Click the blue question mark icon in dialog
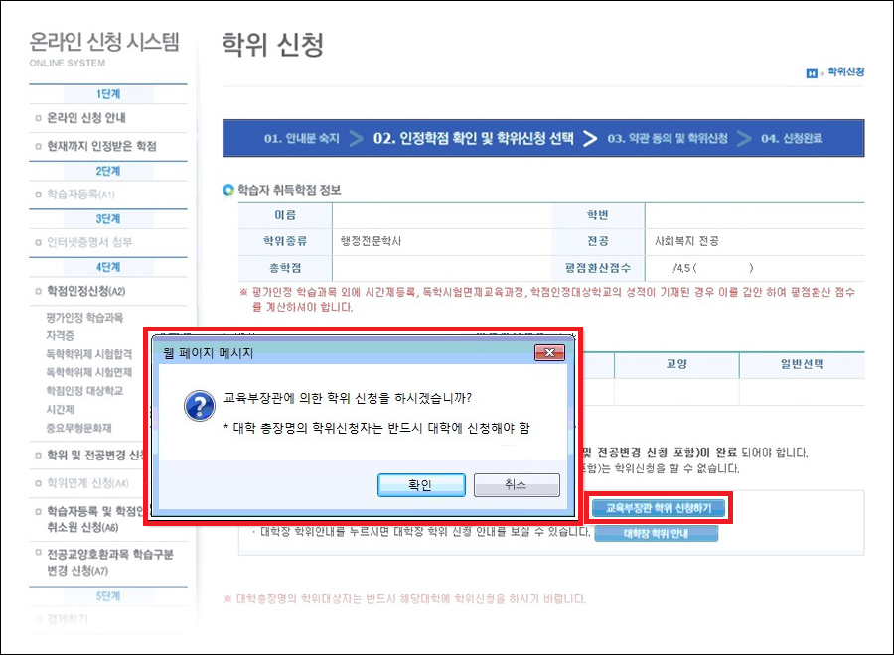The width and height of the screenshot is (894, 655). coord(201,407)
